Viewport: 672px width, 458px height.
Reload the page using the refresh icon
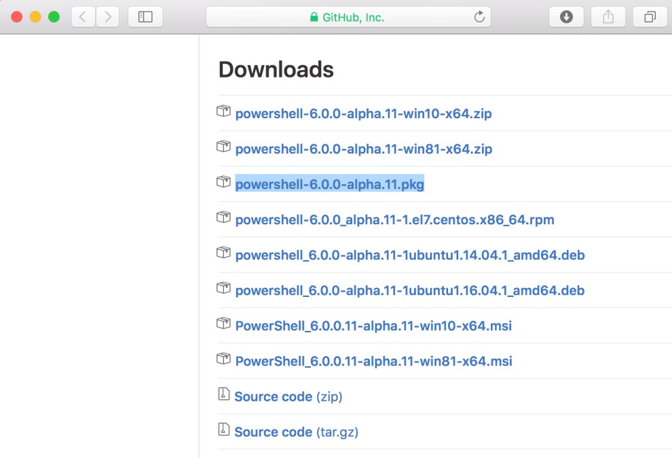coord(479,17)
